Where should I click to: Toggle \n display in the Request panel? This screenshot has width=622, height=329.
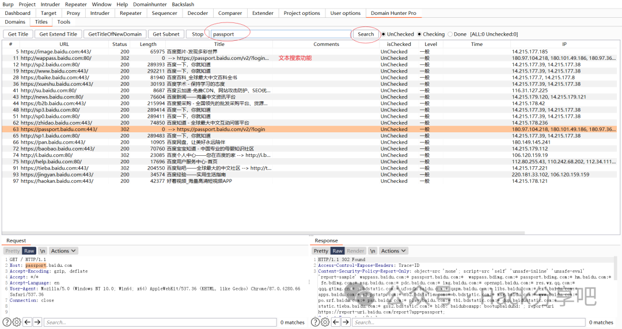pyautogui.click(x=43, y=251)
